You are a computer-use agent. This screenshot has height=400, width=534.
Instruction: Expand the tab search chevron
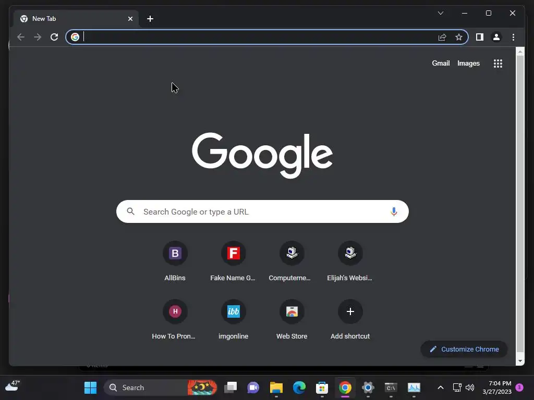tap(440, 13)
